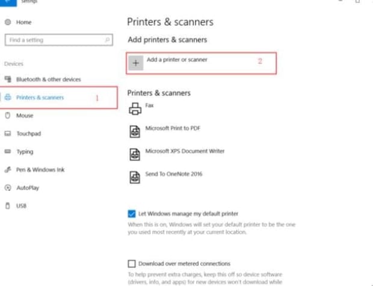Select USB in the sidebar
This screenshot has width=373, height=286.
[21, 206]
